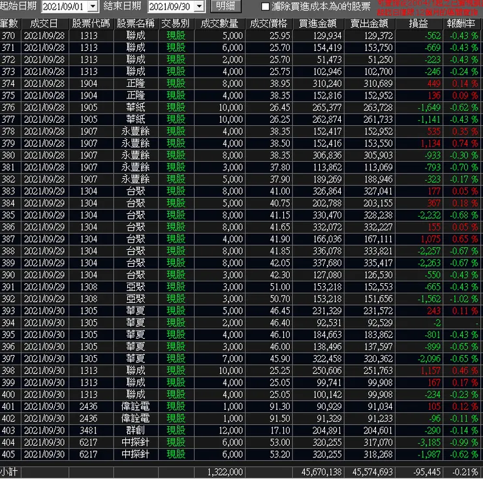Click subtotal loss -95,445
The width and height of the screenshot is (483, 479).
tap(428, 472)
